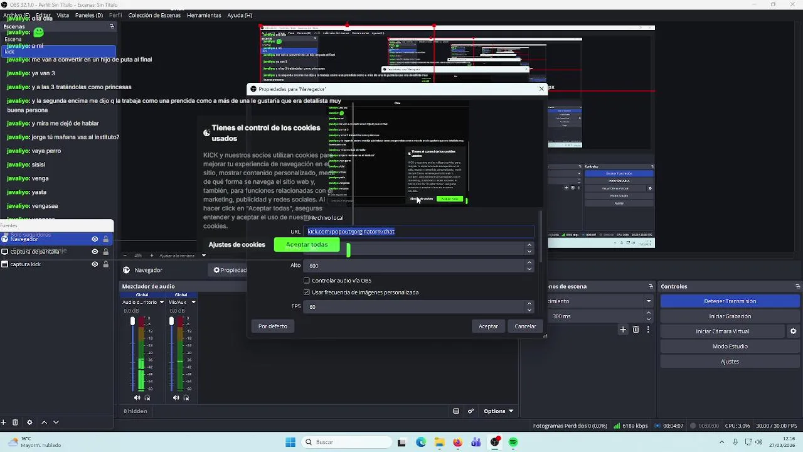Image resolution: width=803 pixels, height=452 pixels.
Task: Move the selected source down
Action: coord(56,422)
